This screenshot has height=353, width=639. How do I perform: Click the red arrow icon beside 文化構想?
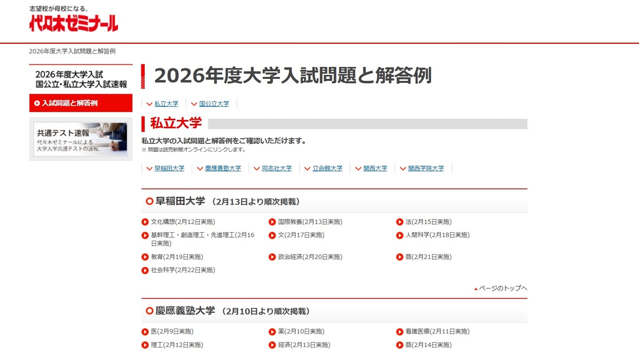coord(145,222)
